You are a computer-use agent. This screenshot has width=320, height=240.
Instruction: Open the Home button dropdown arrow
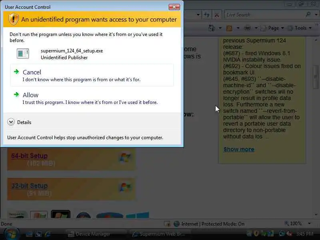220,28
